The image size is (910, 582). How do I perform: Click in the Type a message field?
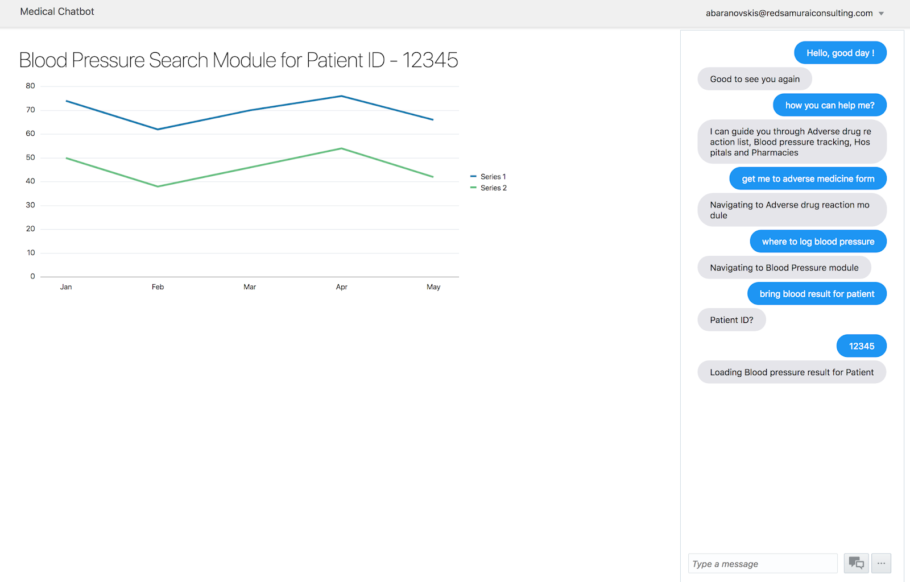coord(762,564)
